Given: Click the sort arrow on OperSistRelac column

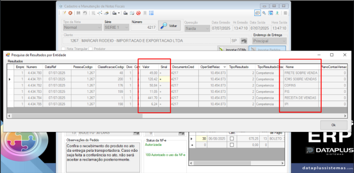Looking at the screenshot, I should click(x=224, y=67).
